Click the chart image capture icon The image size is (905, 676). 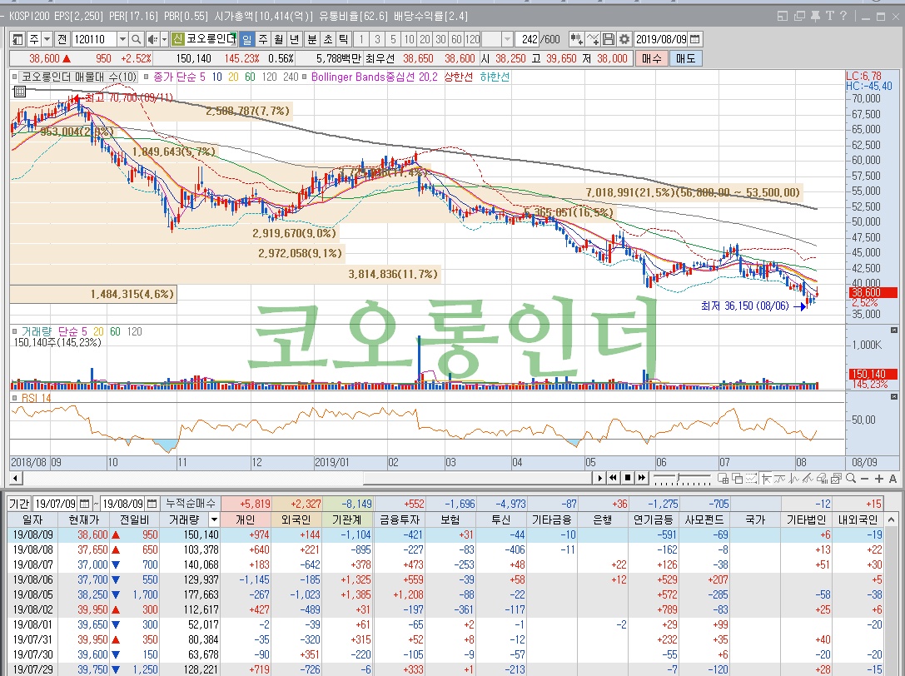point(837,479)
